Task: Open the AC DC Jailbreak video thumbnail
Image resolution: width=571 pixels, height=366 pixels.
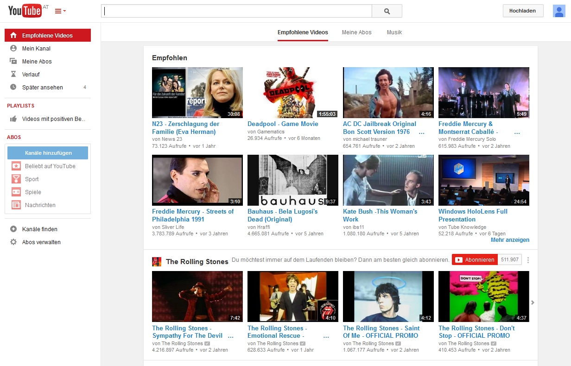Action: 388,93
